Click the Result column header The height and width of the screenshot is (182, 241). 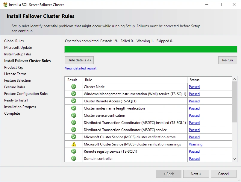74,80
